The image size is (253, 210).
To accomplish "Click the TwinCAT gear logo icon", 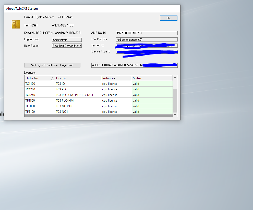I will (16, 24).
